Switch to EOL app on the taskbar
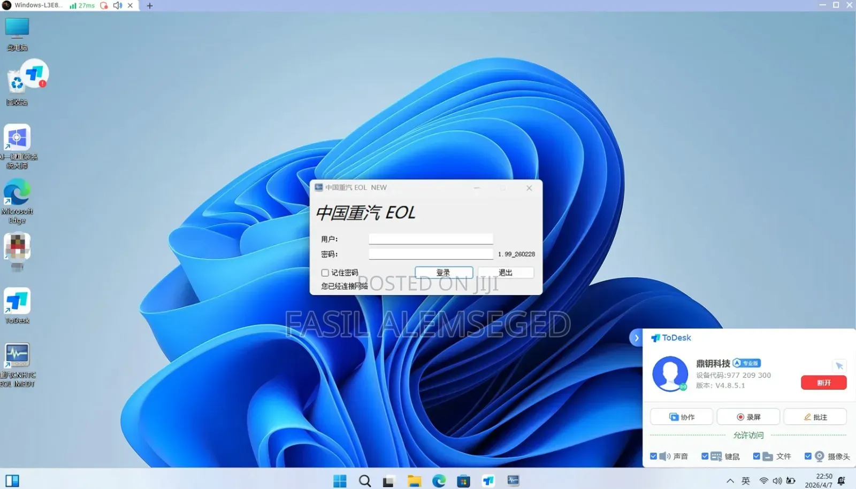 pos(513,481)
